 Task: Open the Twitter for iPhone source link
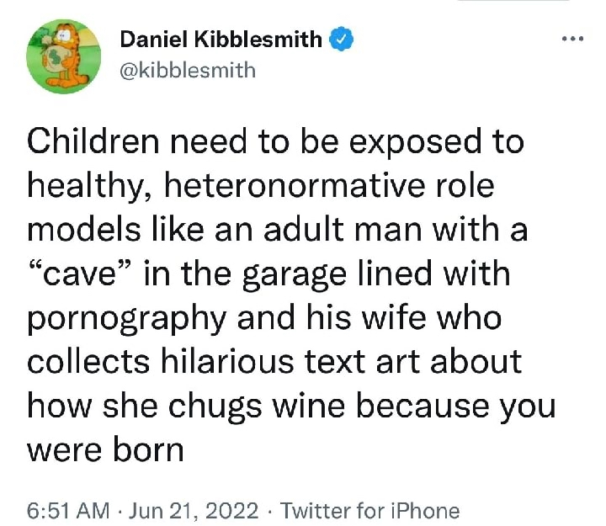[x=369, y=511]
